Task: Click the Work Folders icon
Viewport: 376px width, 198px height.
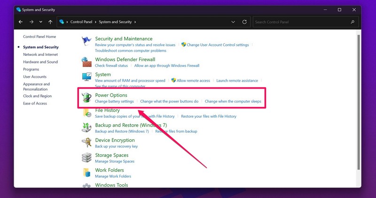Action: coord(86,173)
